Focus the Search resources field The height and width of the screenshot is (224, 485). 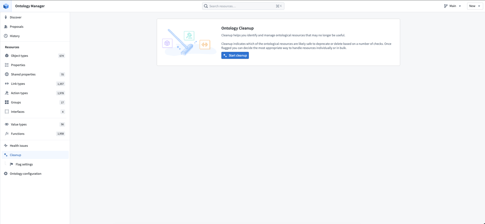243,6
